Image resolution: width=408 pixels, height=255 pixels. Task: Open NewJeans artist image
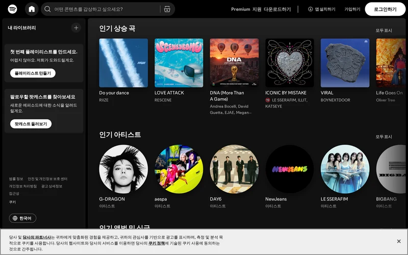point(290,169)
